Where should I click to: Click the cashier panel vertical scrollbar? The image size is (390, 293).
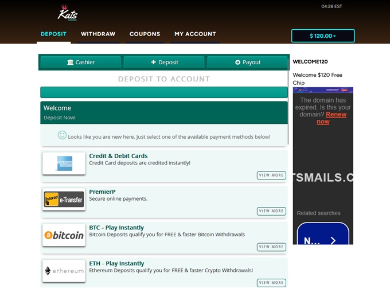pos(288,101)
